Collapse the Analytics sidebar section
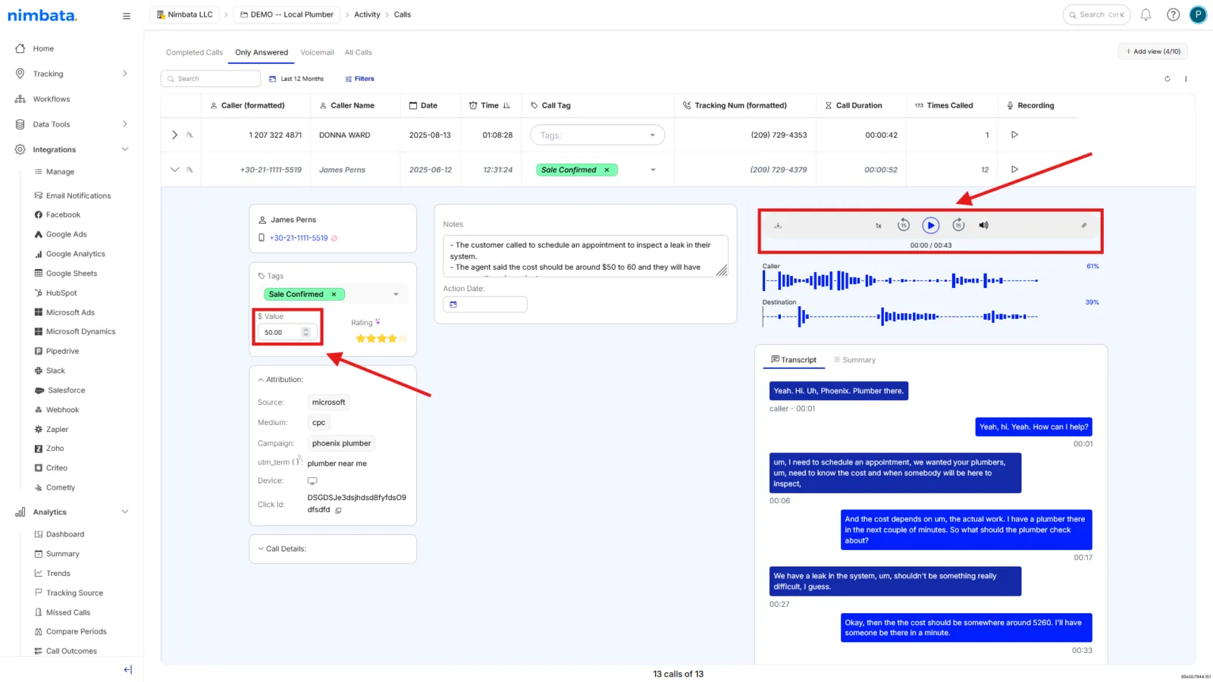The image size is (1213, 682). click(71, 512)
